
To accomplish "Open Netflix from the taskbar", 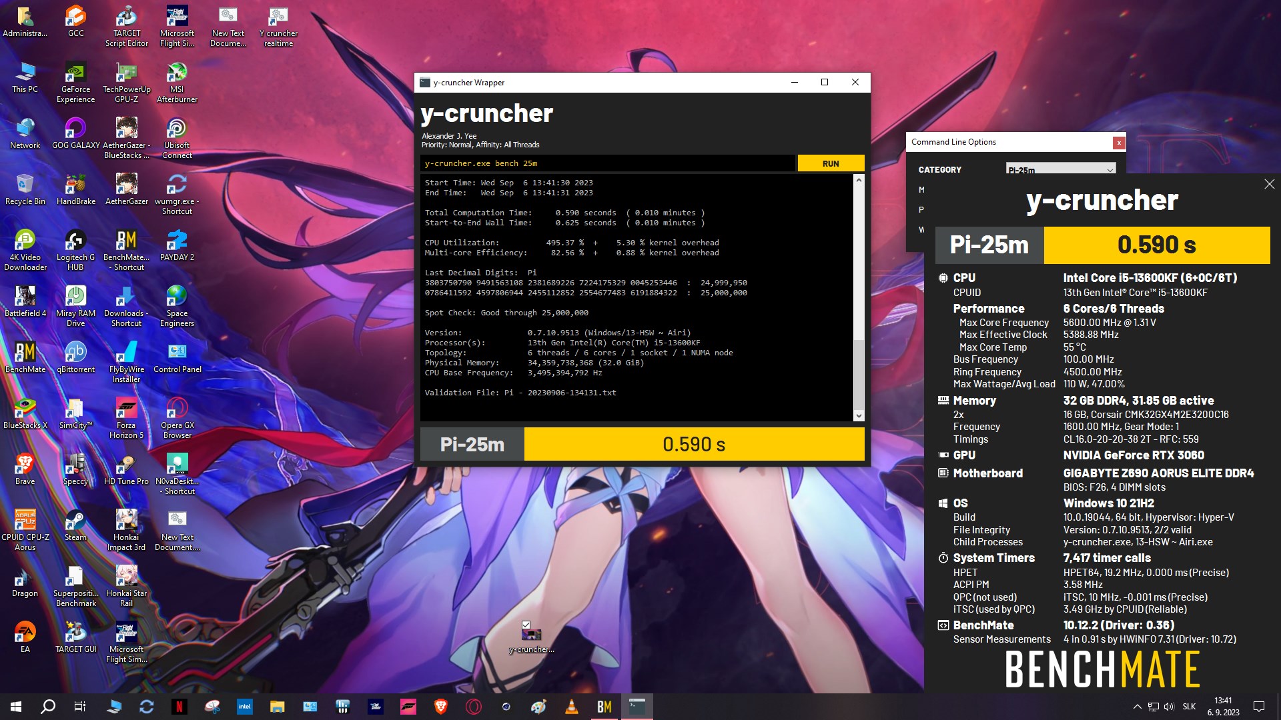I will tap(179, 707).
